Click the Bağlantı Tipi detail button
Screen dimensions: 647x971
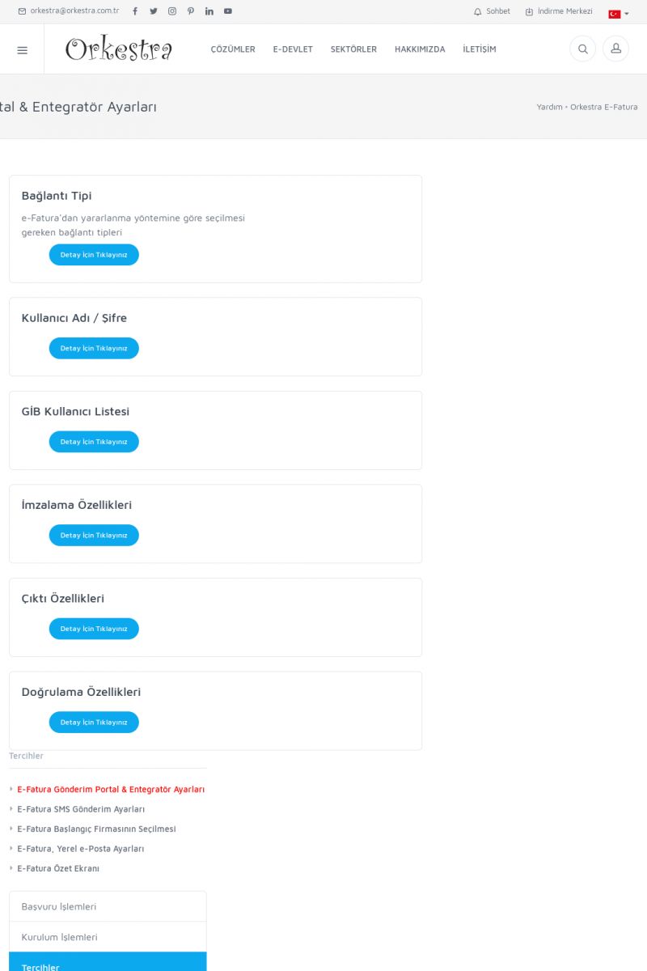coord(94,255)
